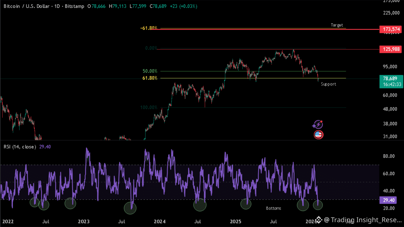Select the 100.00% Fibonacci level label

149,107
